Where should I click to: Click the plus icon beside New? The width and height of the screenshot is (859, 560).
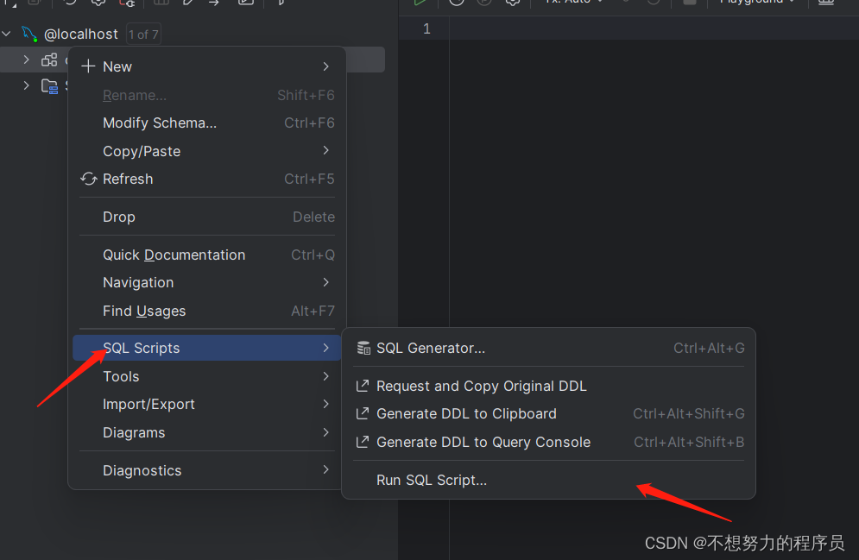(x=88, y=66)
